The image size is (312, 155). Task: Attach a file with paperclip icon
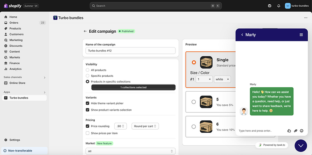296,131
